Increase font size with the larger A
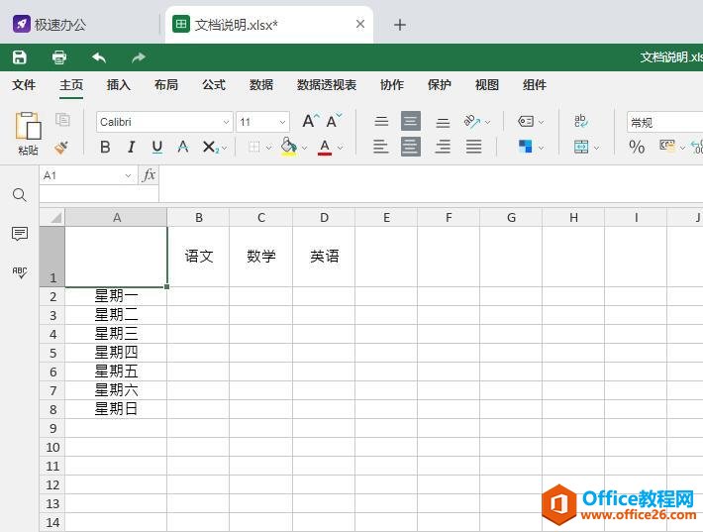 (311, 121)
